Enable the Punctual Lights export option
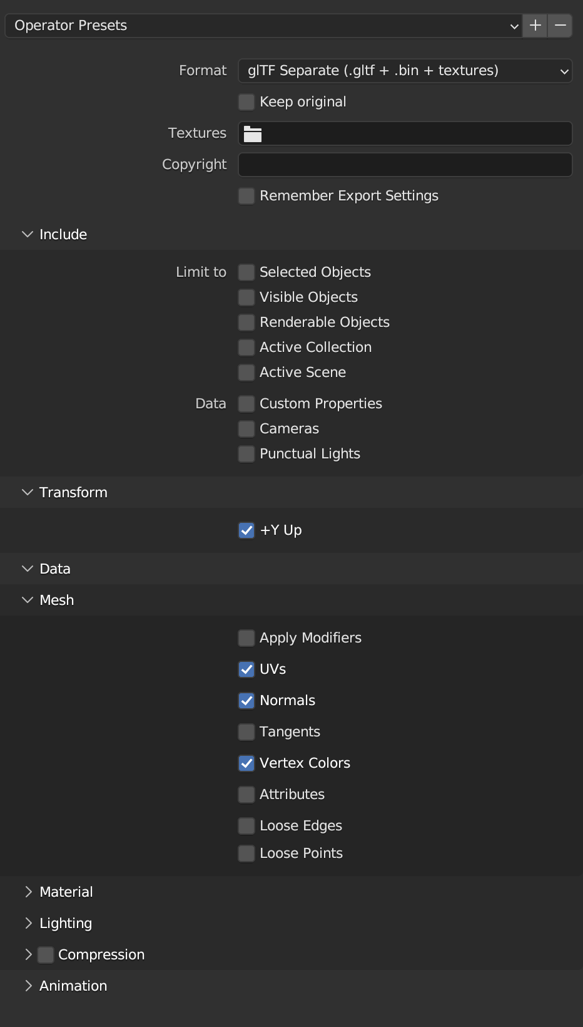 pyautogui.click(x=246, y=453)
